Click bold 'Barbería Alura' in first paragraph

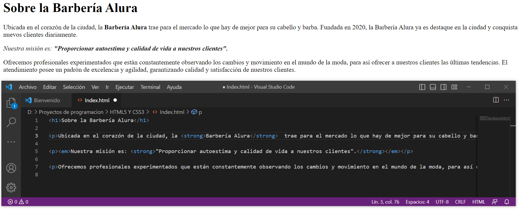(x=125, y=27)
